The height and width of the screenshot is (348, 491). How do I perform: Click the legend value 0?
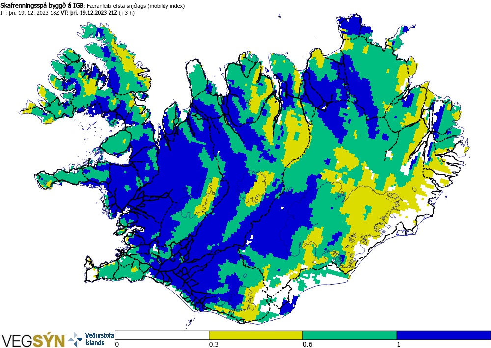[x=117, y=344]
